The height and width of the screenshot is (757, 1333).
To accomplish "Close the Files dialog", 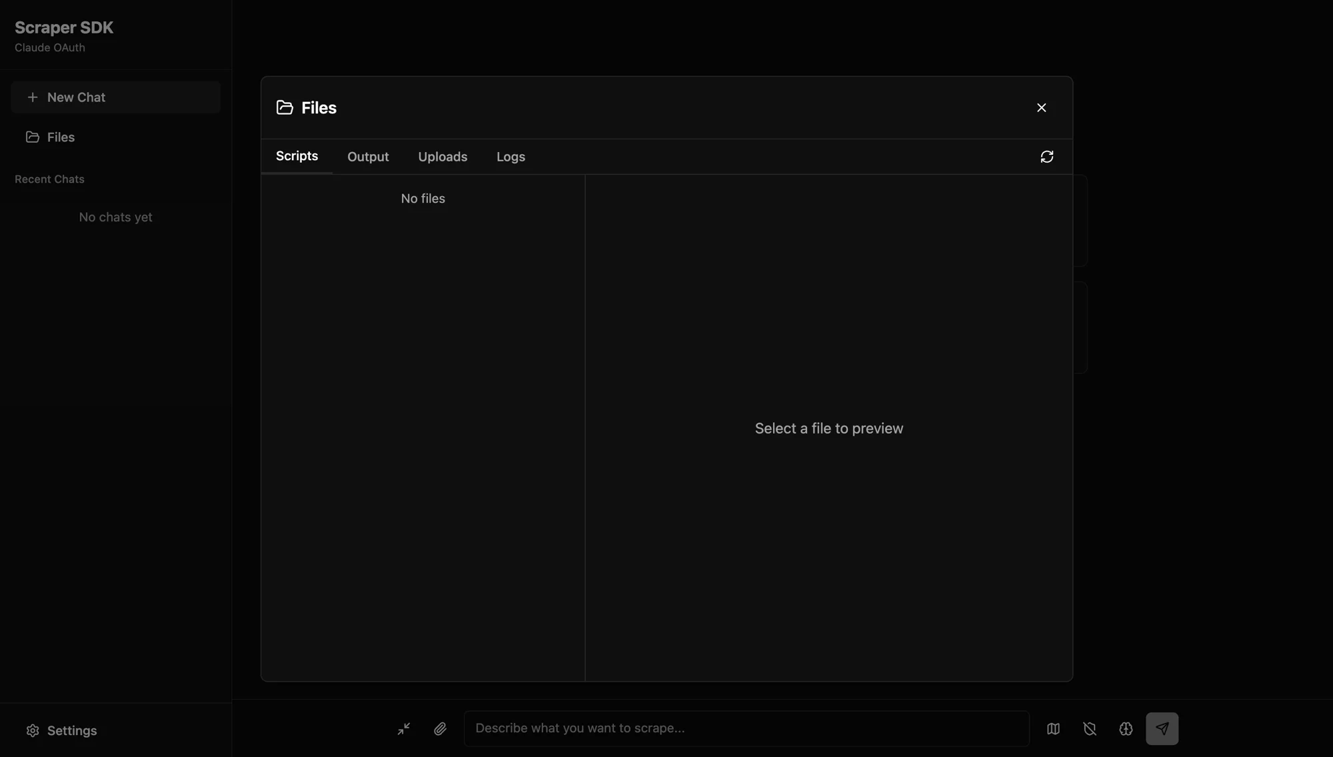I will (1041, 107).
